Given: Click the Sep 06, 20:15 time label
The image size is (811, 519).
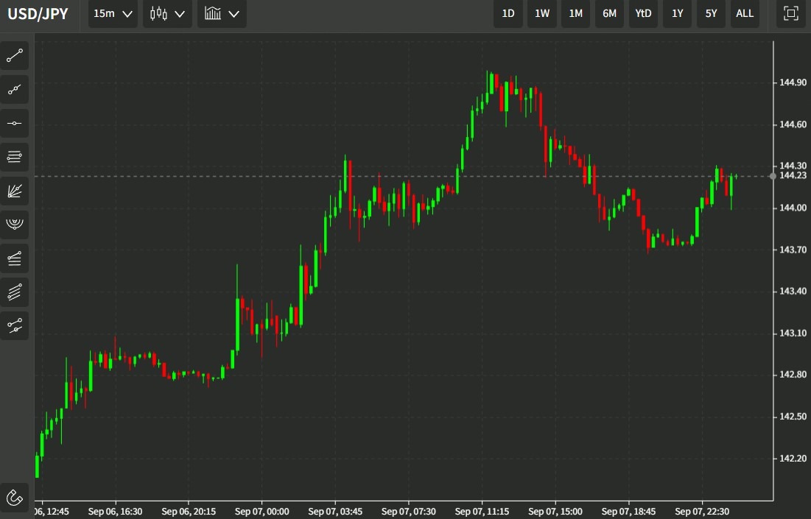Looking at the screenshot, I should click(189, 511).
